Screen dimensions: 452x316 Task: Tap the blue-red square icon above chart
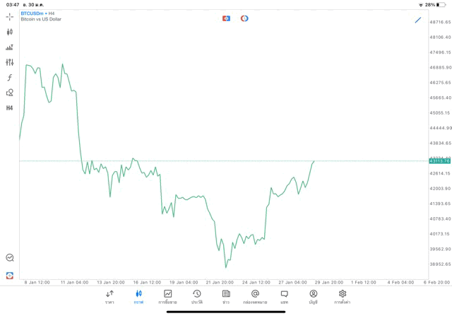point(226,18)
